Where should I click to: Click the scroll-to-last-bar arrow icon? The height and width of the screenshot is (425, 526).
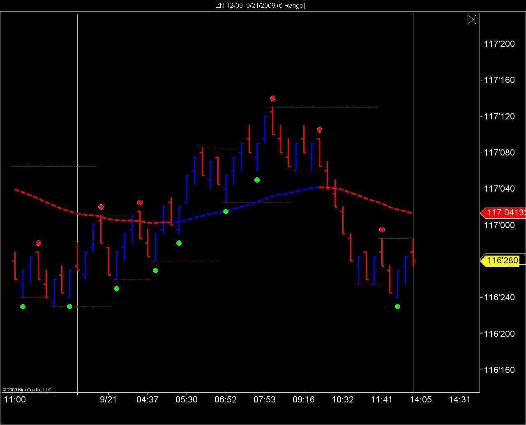(472, 19)
